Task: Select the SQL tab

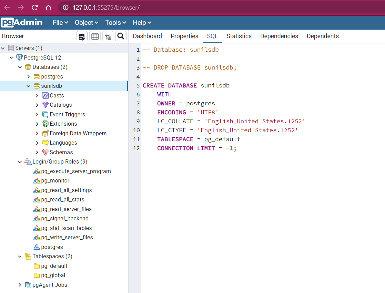Action: [x=212, y=36]
